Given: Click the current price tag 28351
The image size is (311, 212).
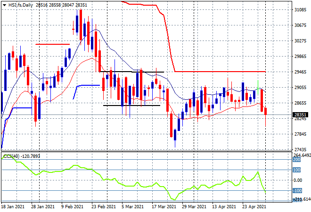Looking at the screenshot, I should point(301,115).
